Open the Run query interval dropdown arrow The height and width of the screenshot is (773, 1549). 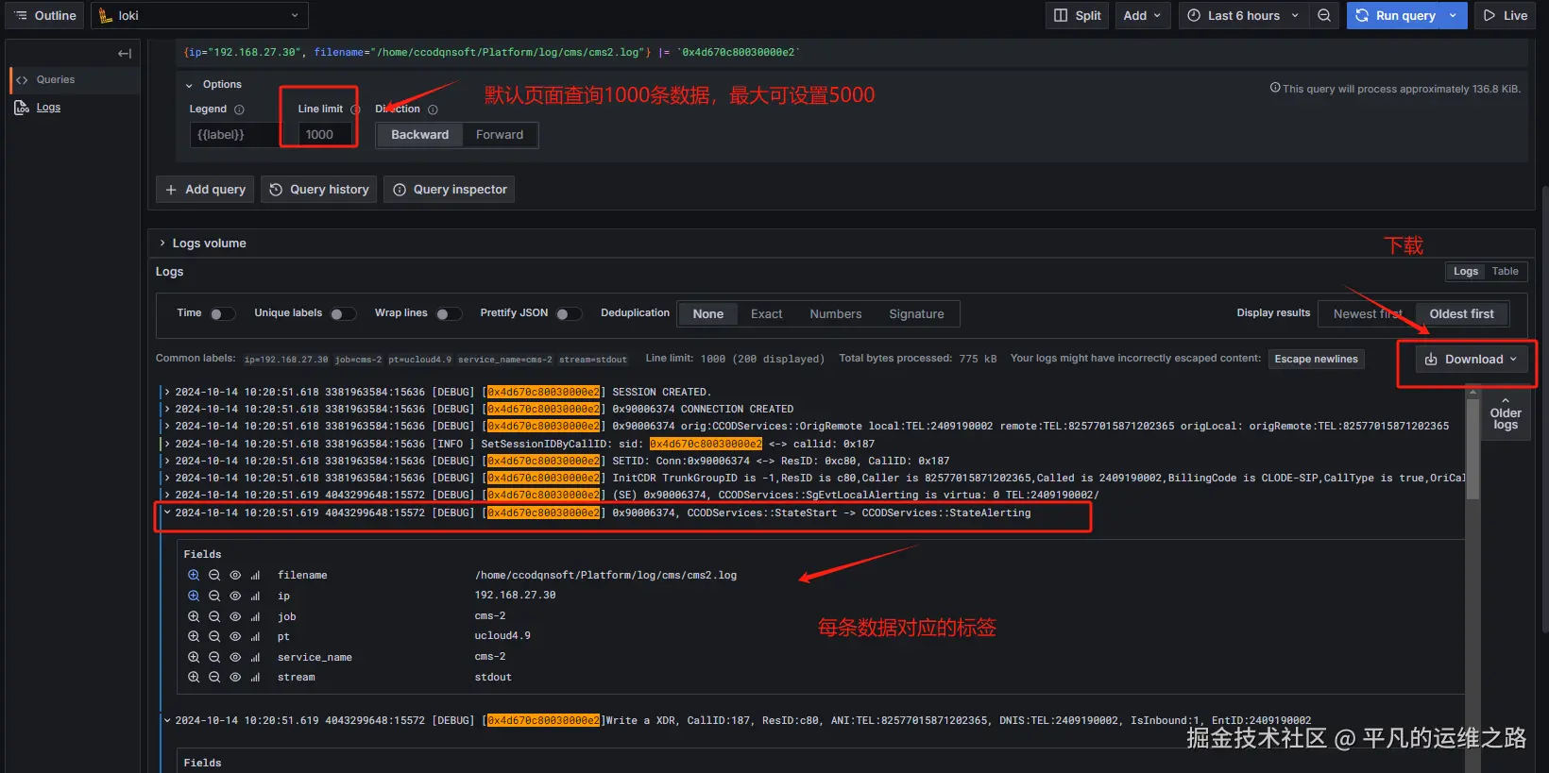pyautogui.click(x=1454, y=15)
